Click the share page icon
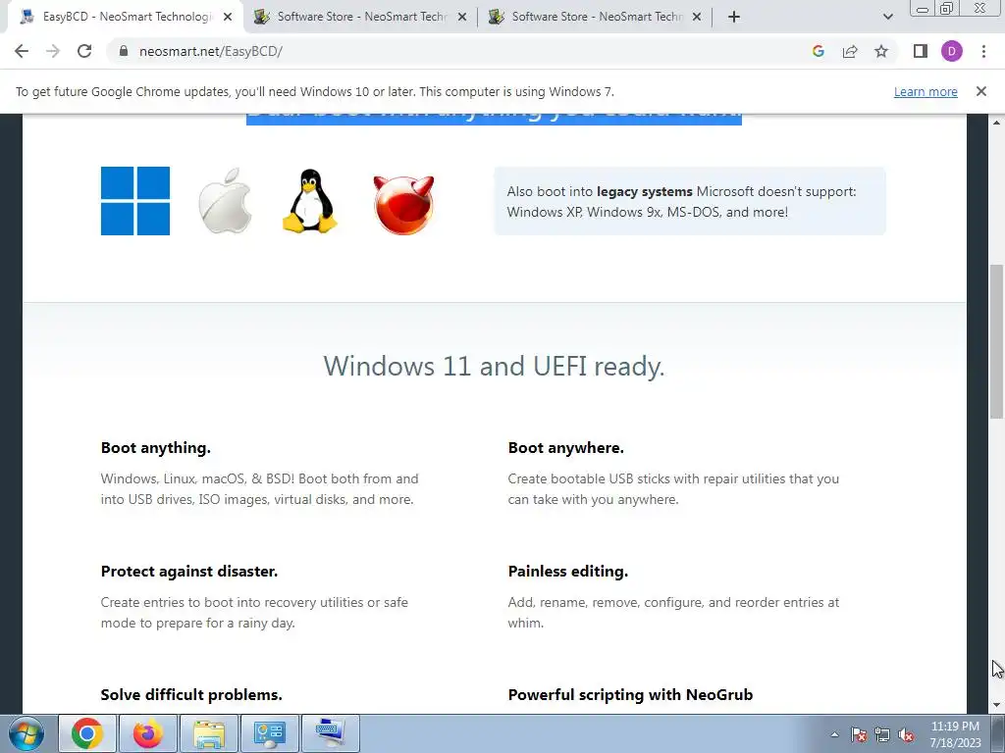The width and height of the screenshot is (1005, 753). coord(850,51)
